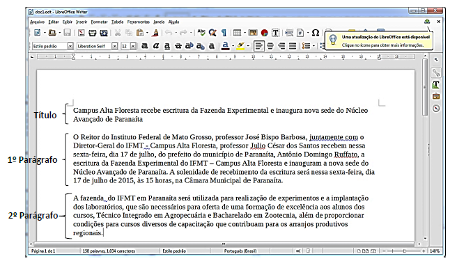Click the Redo arrow icon
The image size is (457, 261).
[183, 33]
